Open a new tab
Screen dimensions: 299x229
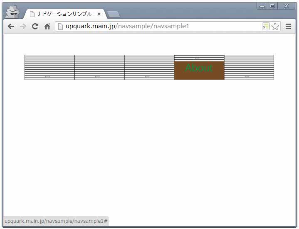click(114, 14)
